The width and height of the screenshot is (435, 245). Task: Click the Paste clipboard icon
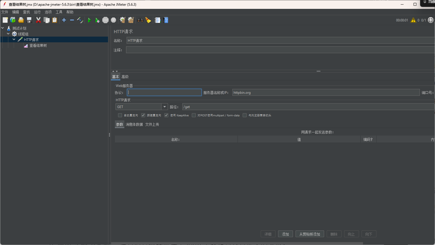[x=55, y=20]
